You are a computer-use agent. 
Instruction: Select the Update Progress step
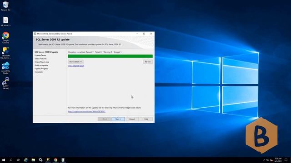(41, 69)
